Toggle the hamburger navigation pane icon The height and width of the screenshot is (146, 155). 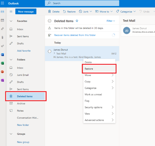click(x=11, y=11)
